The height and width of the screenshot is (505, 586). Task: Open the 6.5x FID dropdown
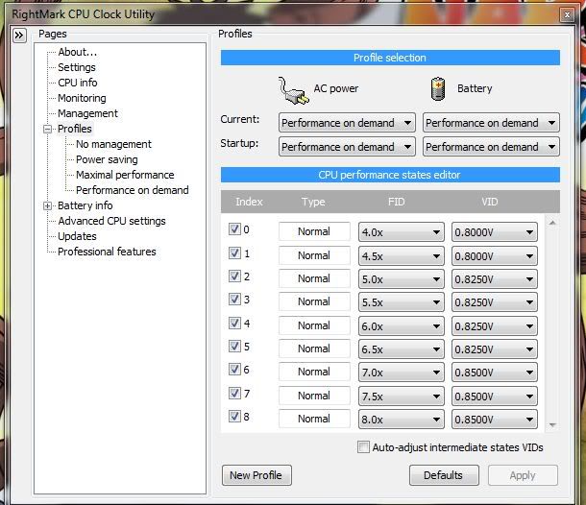402,349
